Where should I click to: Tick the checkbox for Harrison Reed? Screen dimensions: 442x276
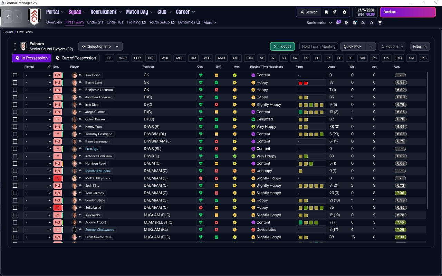click(15, 164)
